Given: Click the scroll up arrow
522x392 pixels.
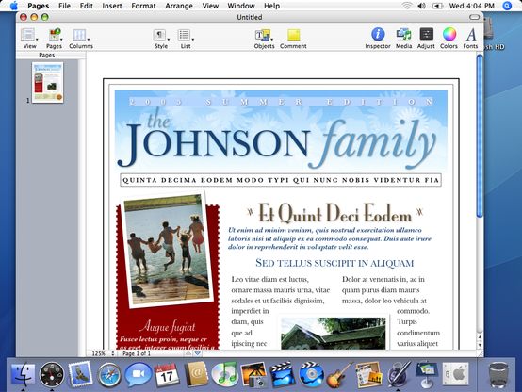Looking at the screenshot, I should click(480, 337).
